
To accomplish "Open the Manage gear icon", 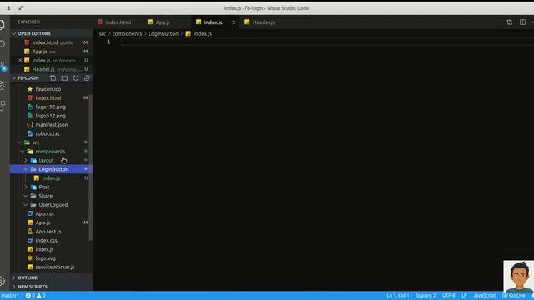I will tap(3, 281).
